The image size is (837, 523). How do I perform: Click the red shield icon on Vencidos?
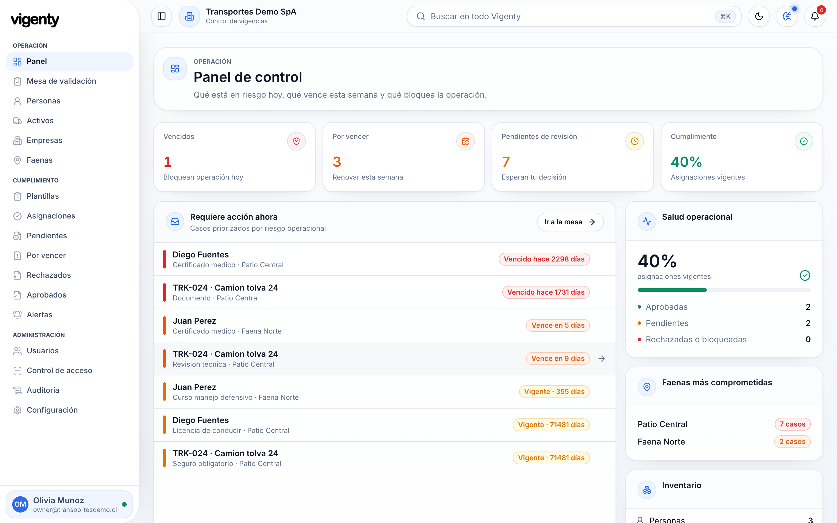296,141
